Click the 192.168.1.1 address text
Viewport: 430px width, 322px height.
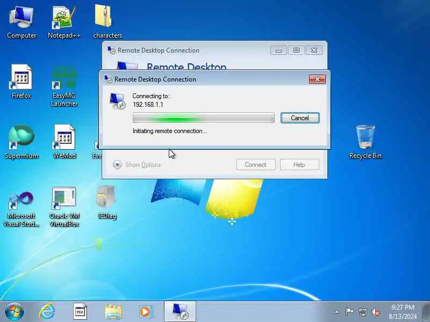coord(148,105)
